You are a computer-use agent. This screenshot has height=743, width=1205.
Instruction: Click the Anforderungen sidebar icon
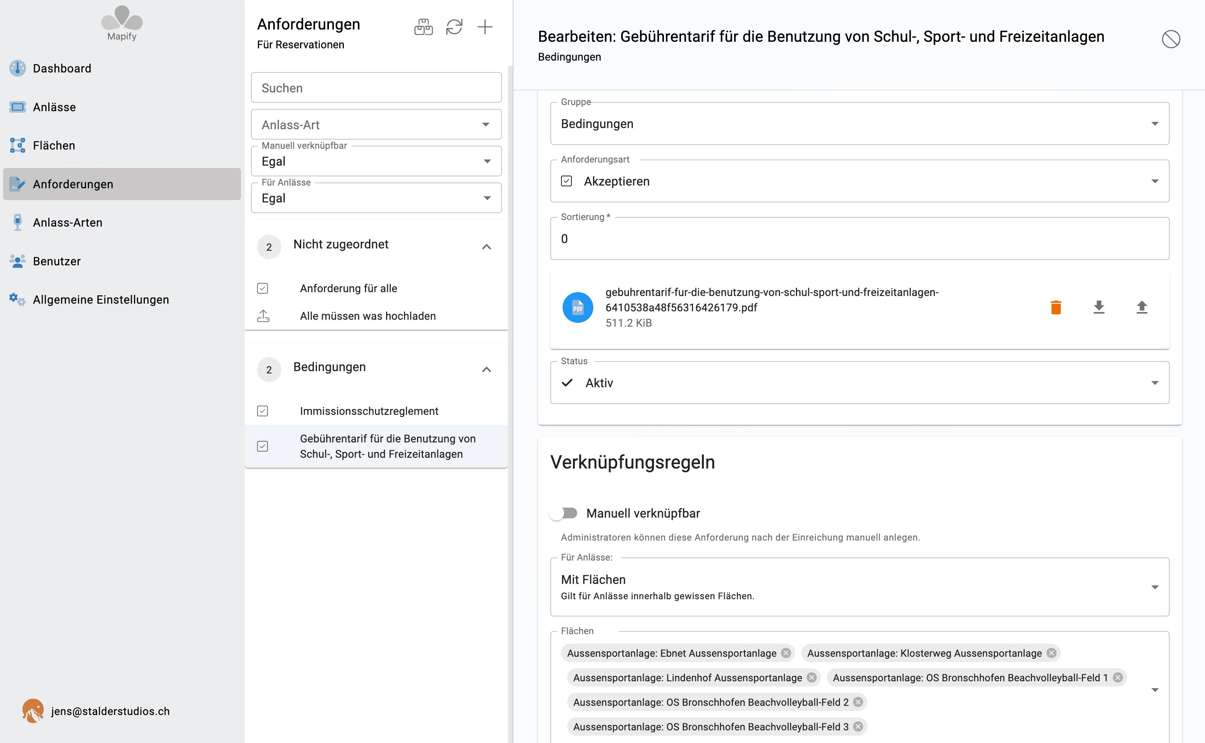[18, 184]
